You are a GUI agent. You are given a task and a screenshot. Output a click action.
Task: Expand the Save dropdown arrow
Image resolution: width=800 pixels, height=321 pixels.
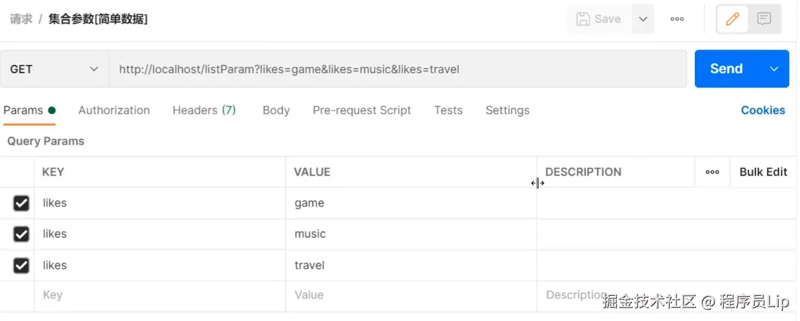point(643,19)
